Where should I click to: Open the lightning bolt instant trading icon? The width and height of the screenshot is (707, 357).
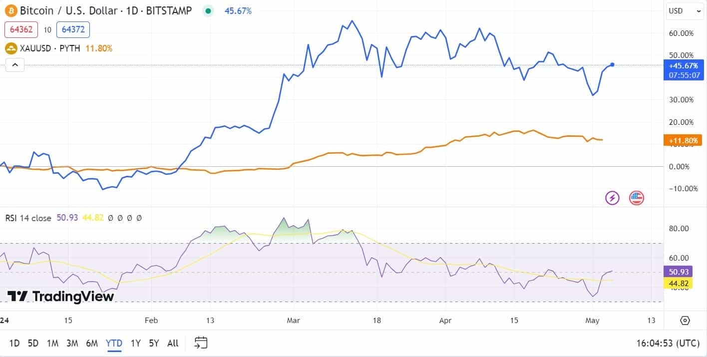612,198
